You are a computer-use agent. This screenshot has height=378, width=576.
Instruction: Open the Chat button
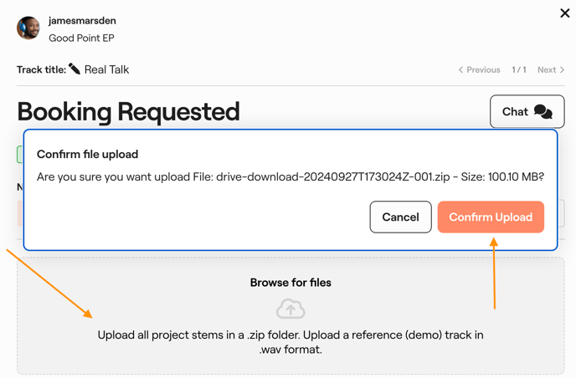pyautogui.click(x=527, y=112)
